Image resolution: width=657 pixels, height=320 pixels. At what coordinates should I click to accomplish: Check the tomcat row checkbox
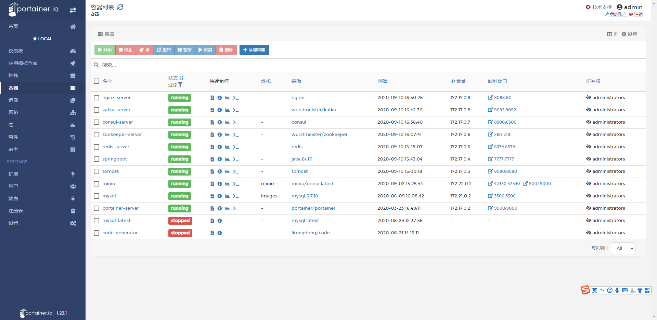tap(96, 171)
